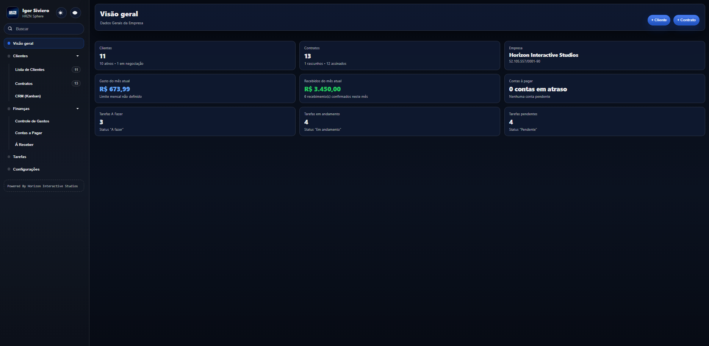Click Powered By Horizon Interactive Studios footer

click(x=44, y=186)
